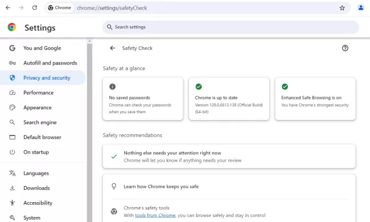Click the sidebar vertical scrollbar

coord(89,133)
